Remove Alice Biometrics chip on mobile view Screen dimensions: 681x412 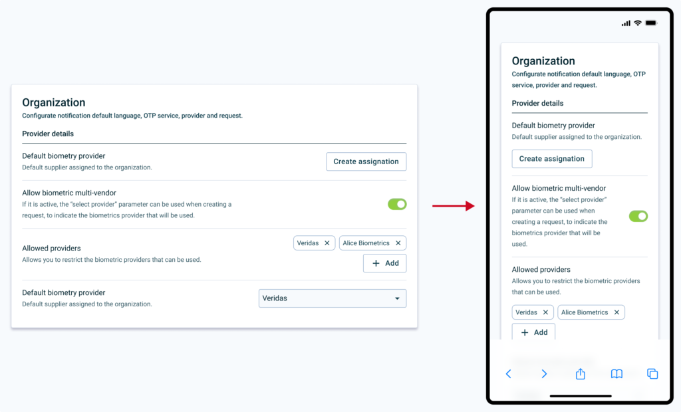tap(616, 312)
